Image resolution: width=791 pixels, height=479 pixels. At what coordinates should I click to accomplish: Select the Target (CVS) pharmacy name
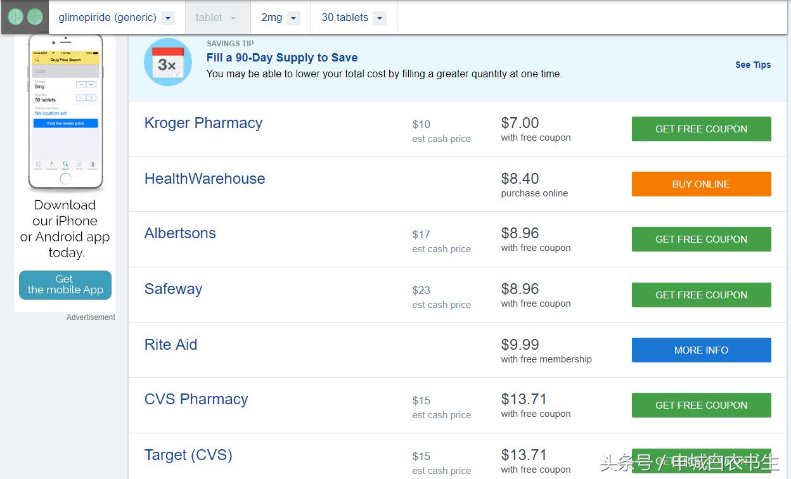click(x=188, y=455)
